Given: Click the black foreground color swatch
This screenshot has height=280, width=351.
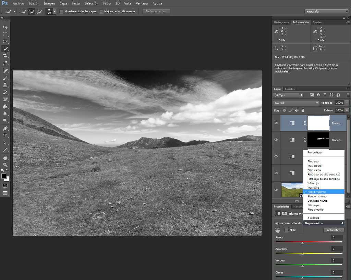Looking at the screenshot, I should (x=3, y=176).
